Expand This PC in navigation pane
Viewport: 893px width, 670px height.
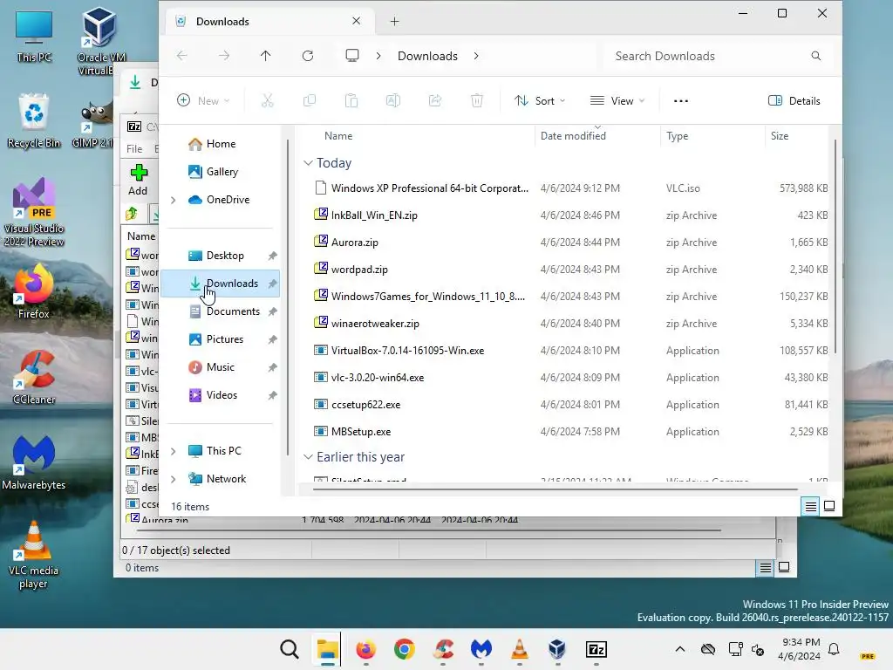pyautogui.click(x=174, y=451)
